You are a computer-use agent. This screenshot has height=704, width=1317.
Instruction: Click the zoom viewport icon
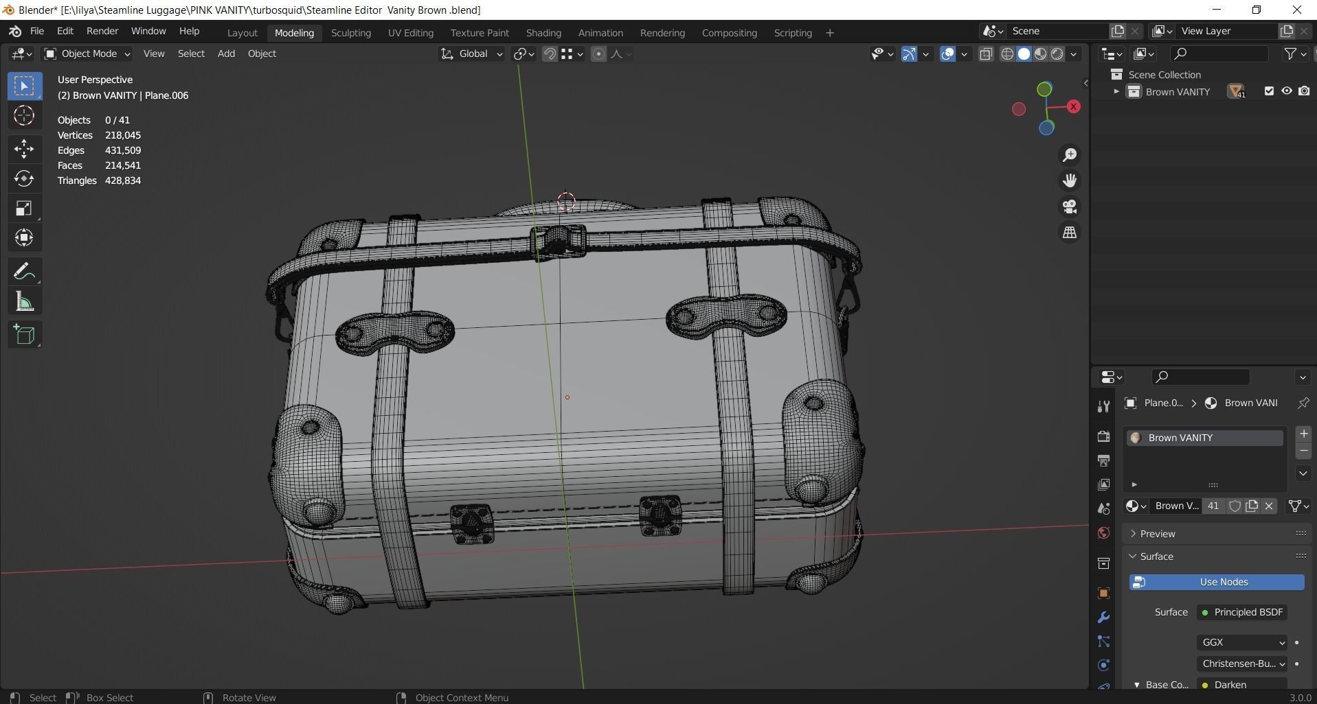coord(1070,155)
